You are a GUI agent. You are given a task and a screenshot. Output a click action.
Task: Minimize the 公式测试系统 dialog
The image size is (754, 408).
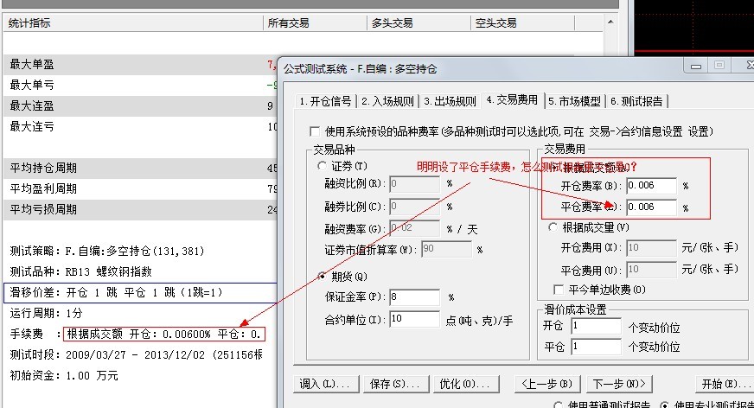(x=696, y=66)
